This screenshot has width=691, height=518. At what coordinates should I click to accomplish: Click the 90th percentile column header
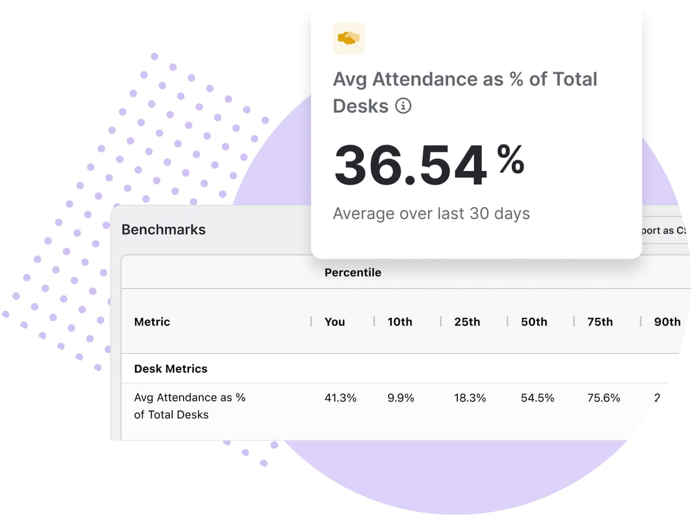tap(667, 322)
